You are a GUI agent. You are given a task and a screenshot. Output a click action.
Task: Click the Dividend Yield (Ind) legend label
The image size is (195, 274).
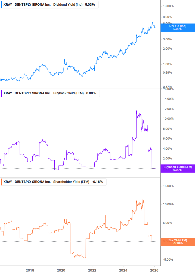point(68,5)
